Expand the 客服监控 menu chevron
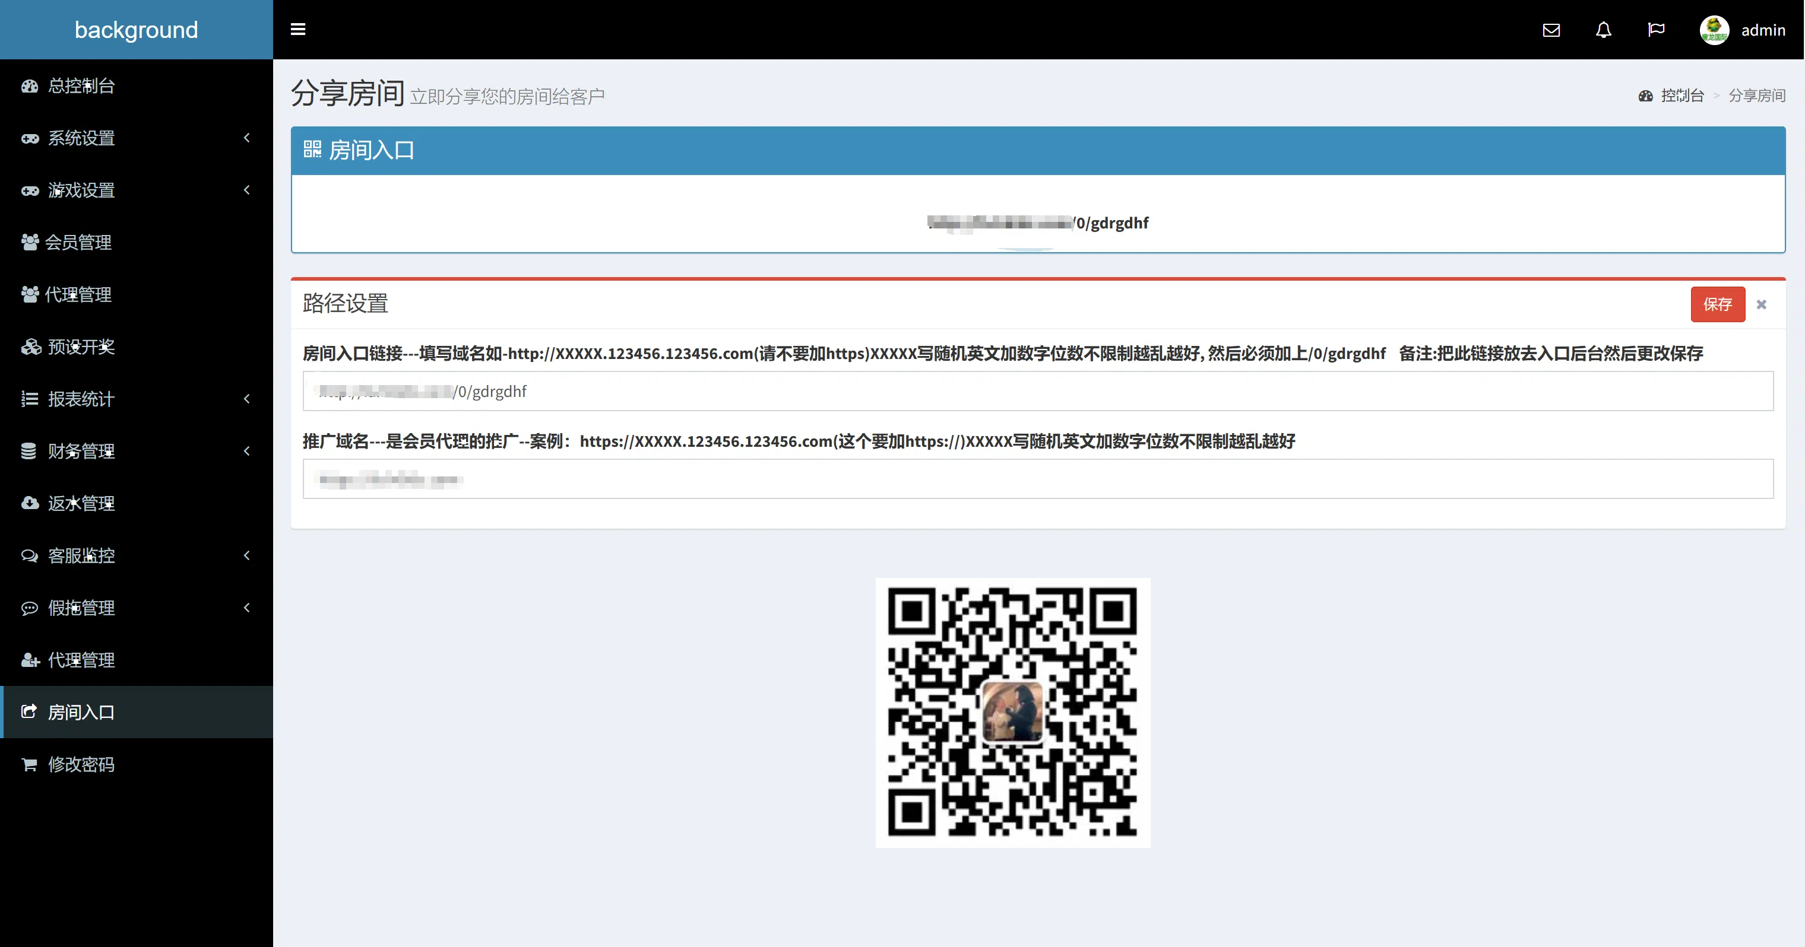 point(246,555)
